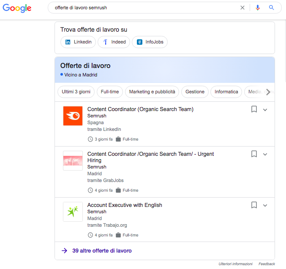Image resolution: width=286 pixels, height=269 pixels.
Task: Bookmark the Urgent Hiring job listing
Action: [x=254, y=154]
